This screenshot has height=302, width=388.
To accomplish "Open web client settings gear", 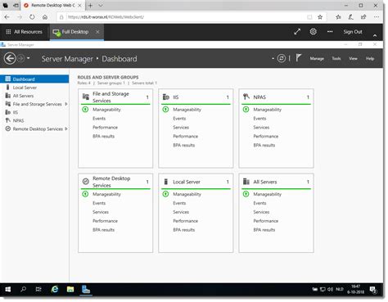I will click(x=313, y=32).
